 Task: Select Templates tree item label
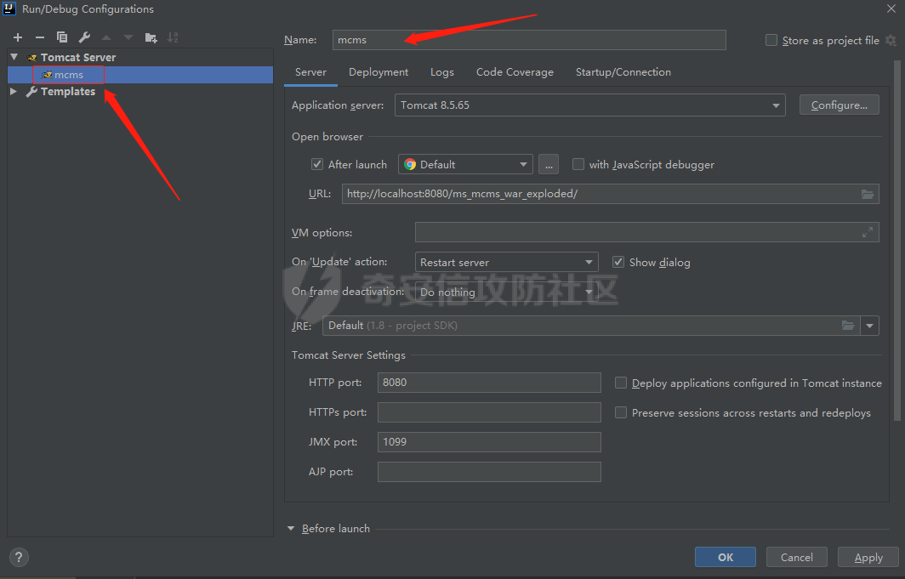click(x=68, y=91)
